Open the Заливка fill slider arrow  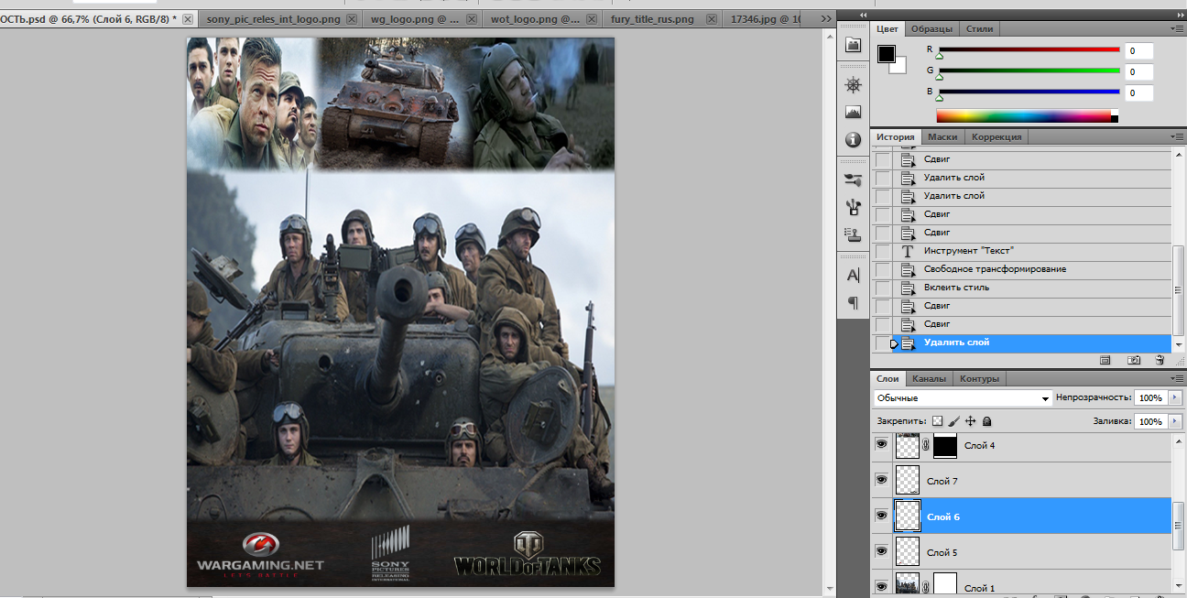click(1175, 421)
